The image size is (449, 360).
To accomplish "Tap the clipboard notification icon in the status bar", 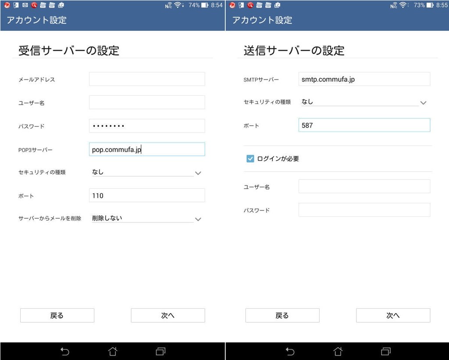I will click(61, 6).
